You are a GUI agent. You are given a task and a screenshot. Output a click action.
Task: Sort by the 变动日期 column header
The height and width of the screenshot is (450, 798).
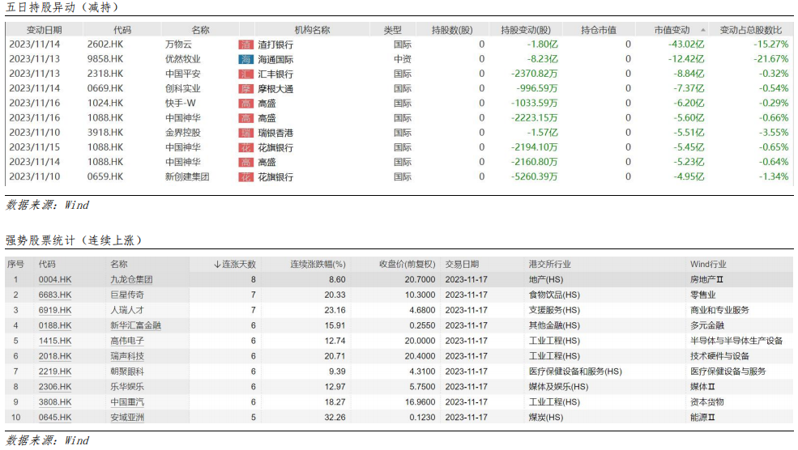45,30
